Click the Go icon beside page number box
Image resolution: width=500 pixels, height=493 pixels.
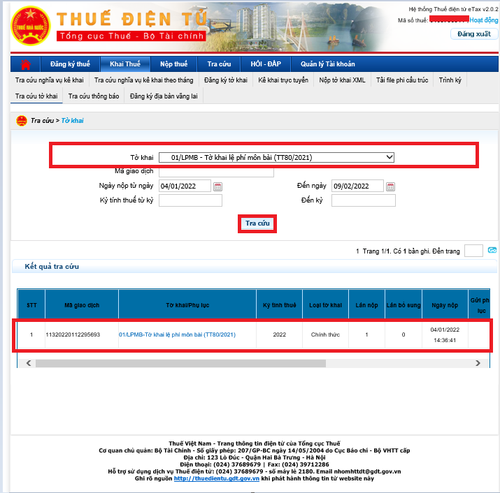click(492, 251)
